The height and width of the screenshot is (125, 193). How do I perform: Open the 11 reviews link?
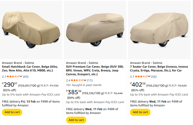[x=90, y=80]
